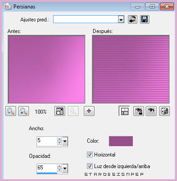
Task: Select the pan navigate arrows icon
Action: point(89,111)
